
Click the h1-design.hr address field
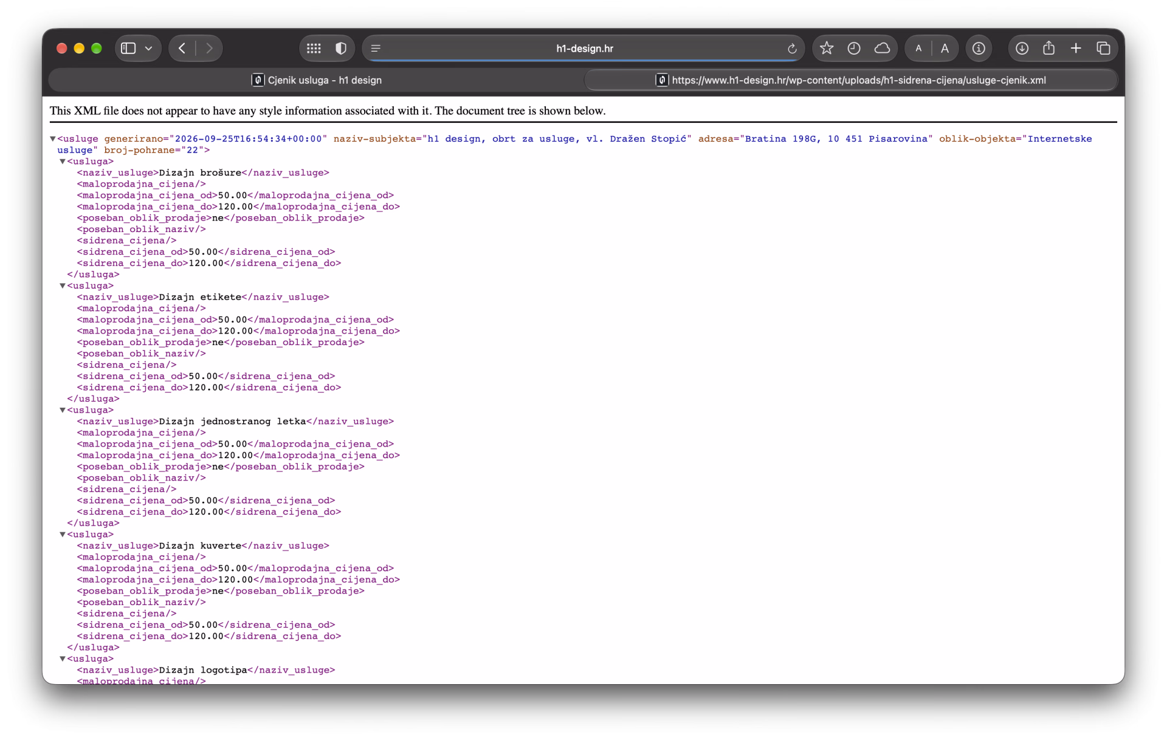pos(584,48)
